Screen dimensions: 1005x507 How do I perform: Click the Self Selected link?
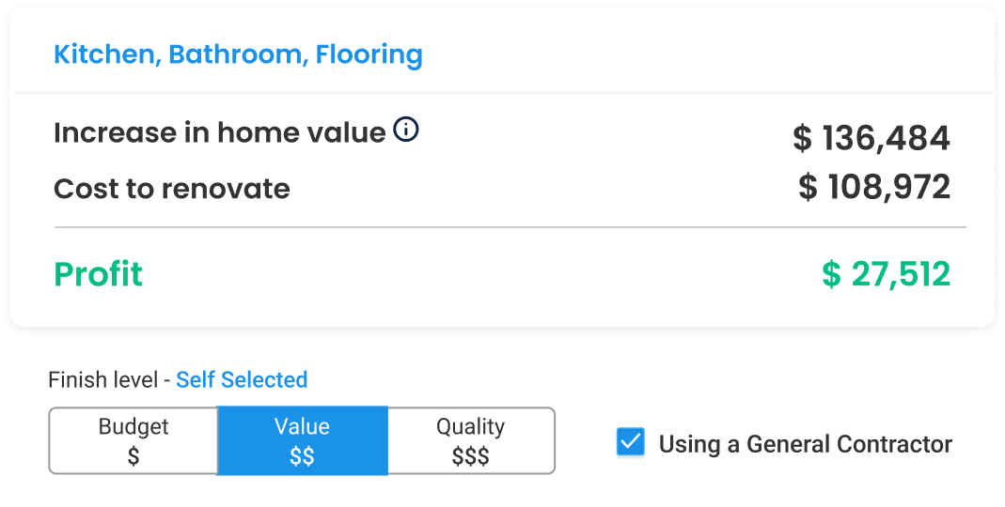[242, 380]
